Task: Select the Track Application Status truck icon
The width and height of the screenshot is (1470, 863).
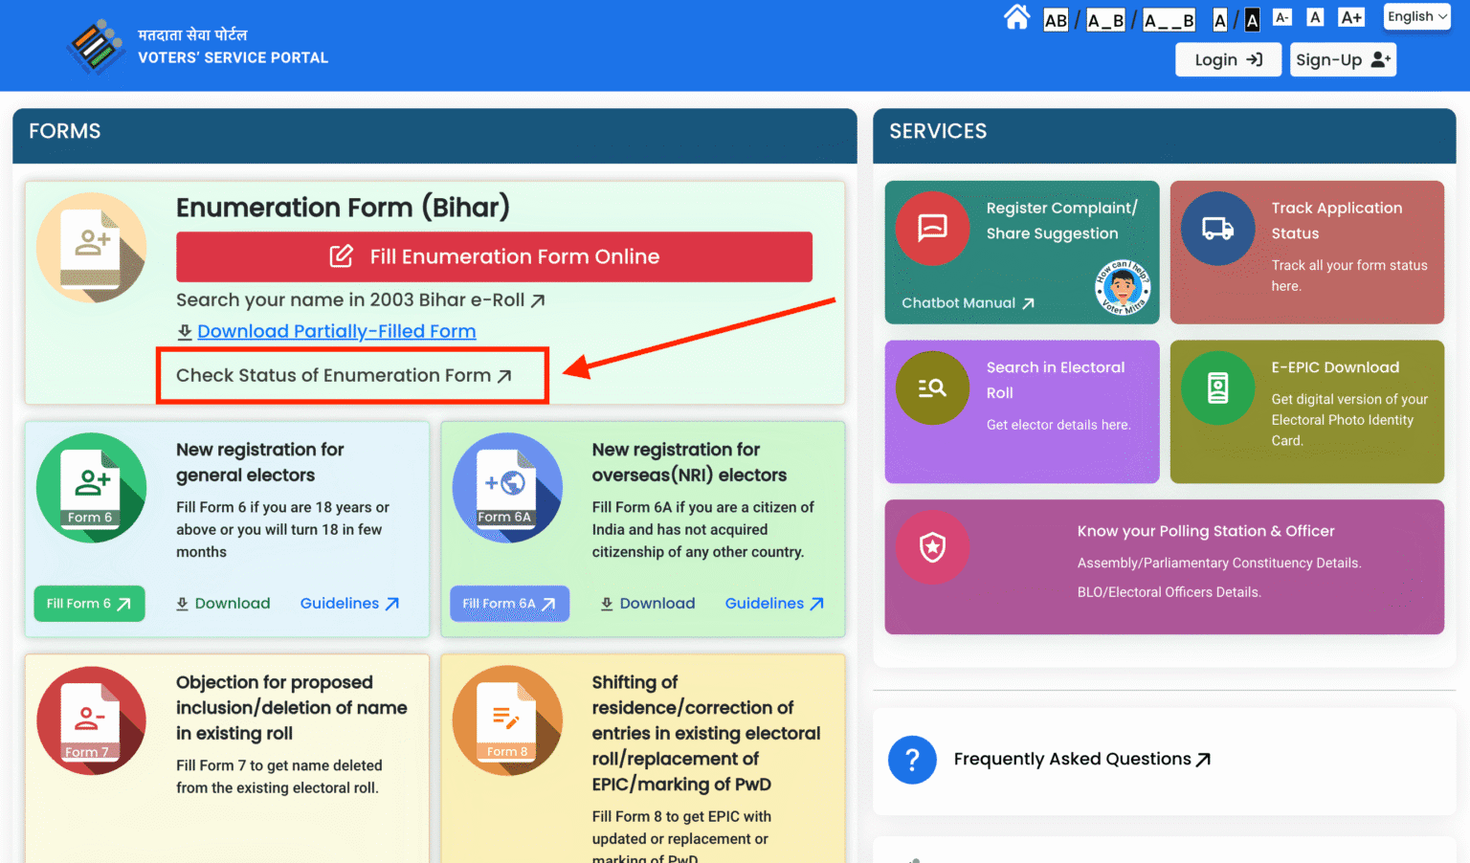Action: (1217, 228)
